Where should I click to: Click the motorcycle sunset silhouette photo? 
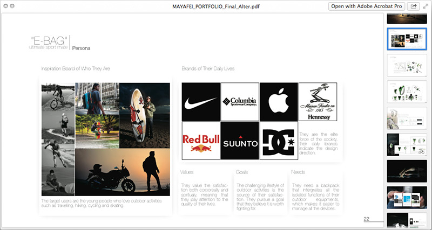[x=123, y=172]
